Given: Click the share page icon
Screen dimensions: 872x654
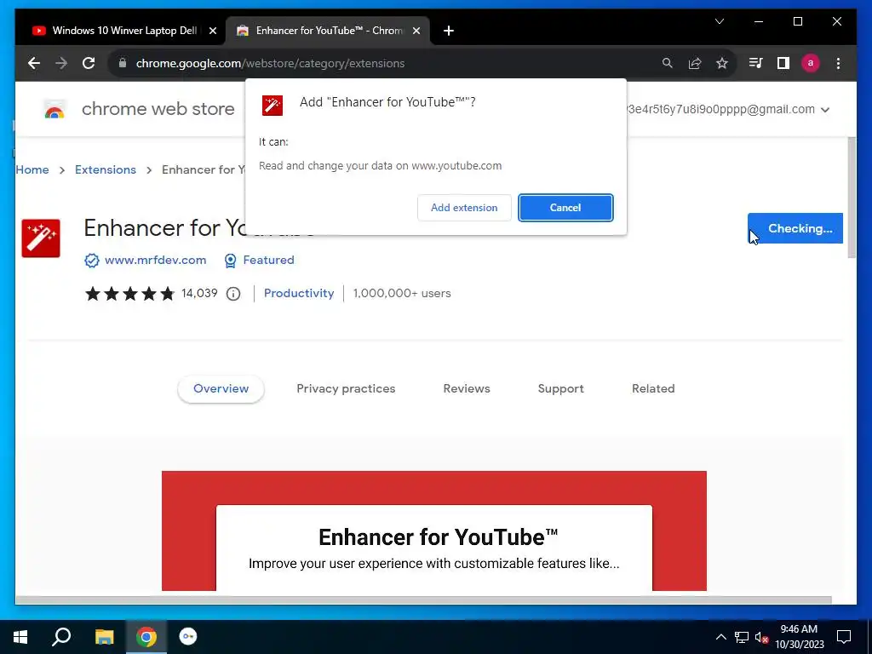Looking at the screenshot, I should [695, 63].
